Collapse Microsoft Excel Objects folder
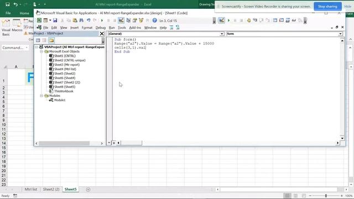The image size is (354, 199). pos(41,51)
